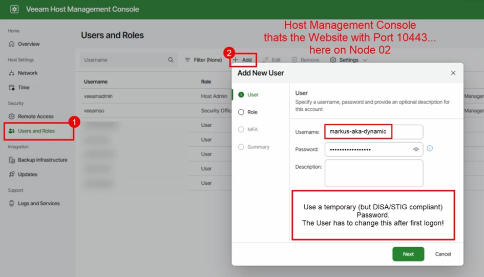Image resolution: width=484 pixels, height=277 pixels.
Task: Click the Users and Roles people icon
Action: (x=11, y=131)
